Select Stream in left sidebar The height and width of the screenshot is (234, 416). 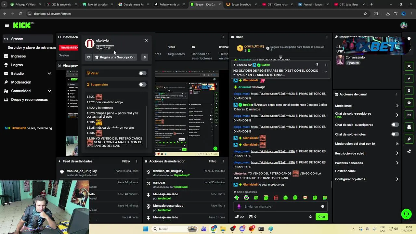point(28,39)
